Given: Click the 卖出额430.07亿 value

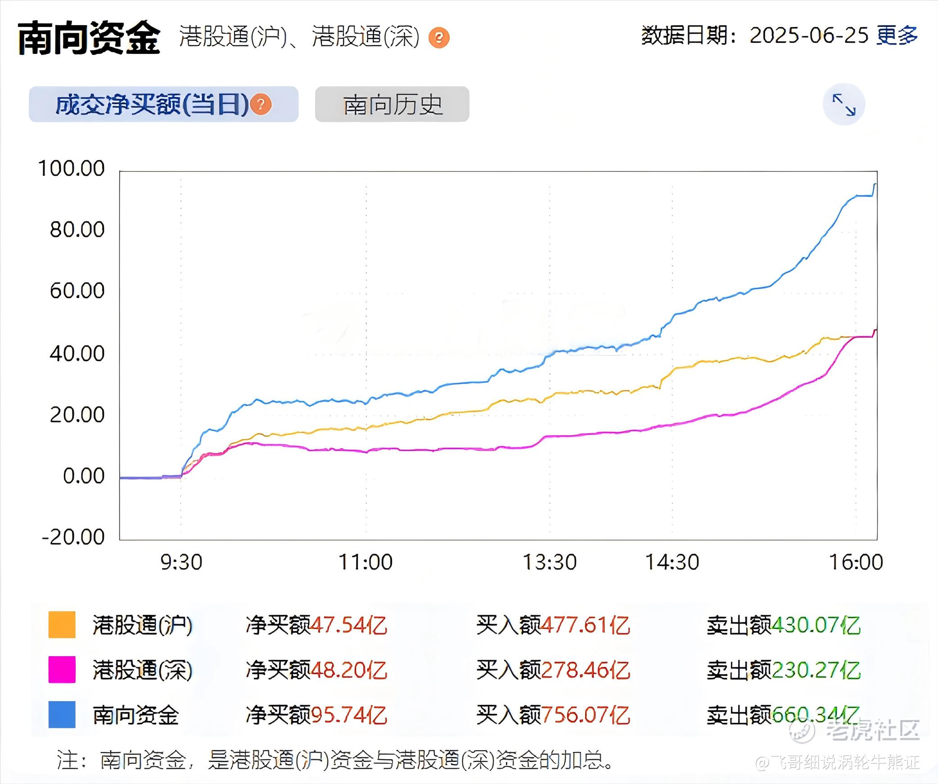Looking at the screenshot, I should (x=784, y=625).
